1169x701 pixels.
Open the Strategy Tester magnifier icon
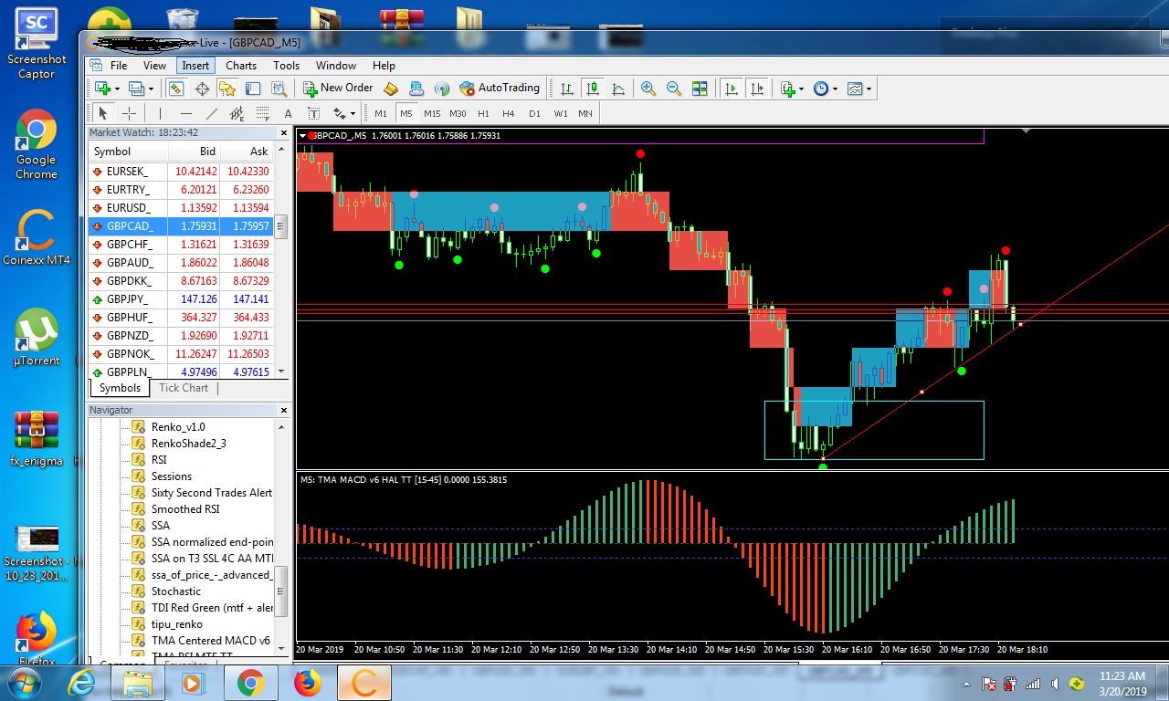(279, 89)
